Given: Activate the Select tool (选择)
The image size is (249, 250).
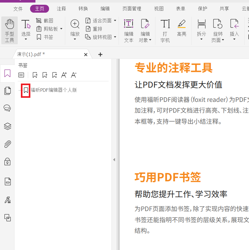Looking at the screenshot, I should click(x=26, y=28).
